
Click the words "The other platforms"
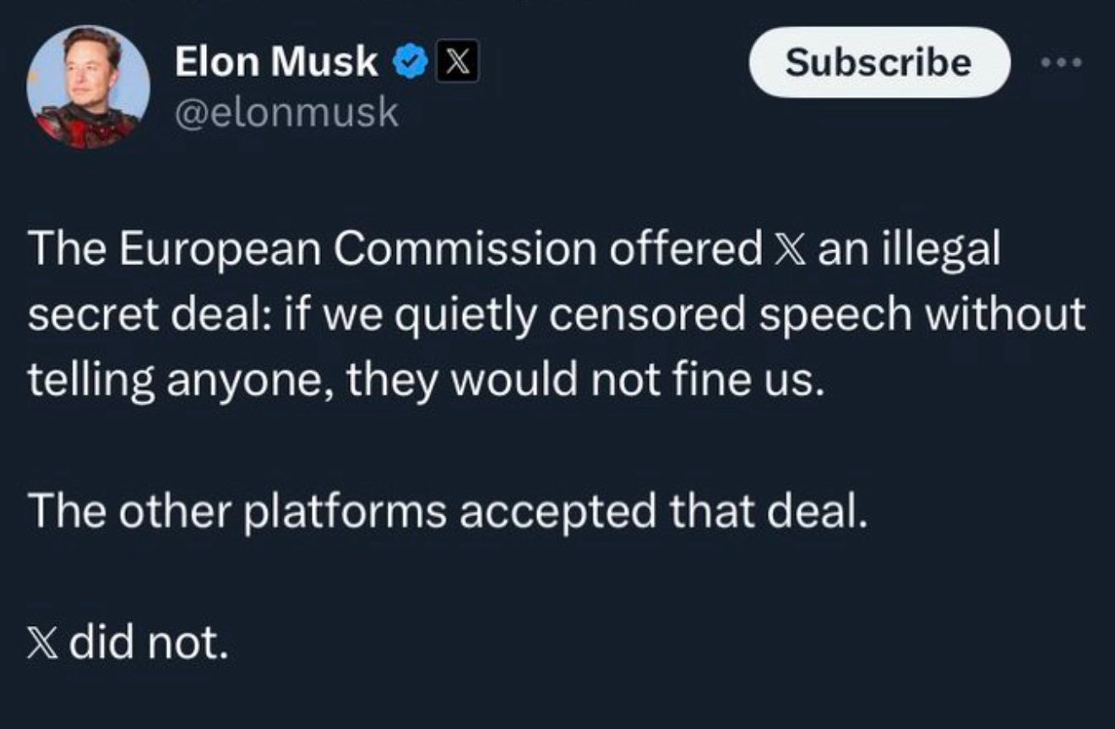(x=237, y=512)
